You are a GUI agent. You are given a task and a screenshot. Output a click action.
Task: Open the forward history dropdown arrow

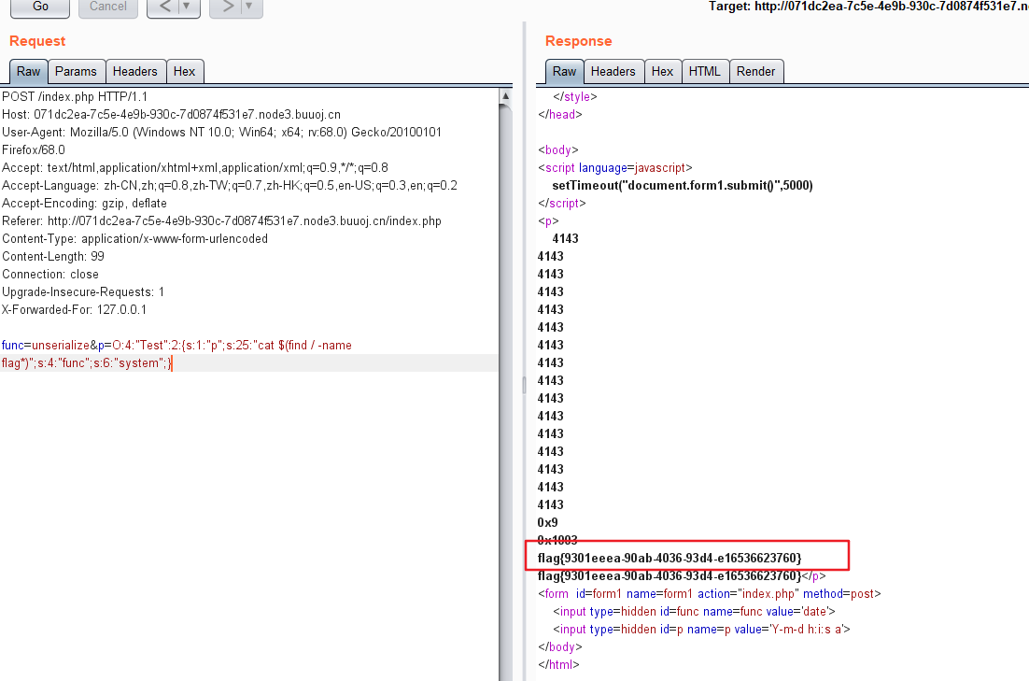pos(250,7)
